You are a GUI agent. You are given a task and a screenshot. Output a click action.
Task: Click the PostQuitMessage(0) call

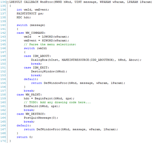41,118
